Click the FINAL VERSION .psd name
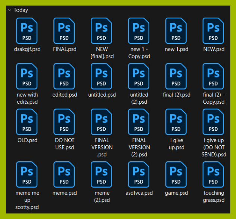This screenshot has width=236, height=219. (102, 147)
